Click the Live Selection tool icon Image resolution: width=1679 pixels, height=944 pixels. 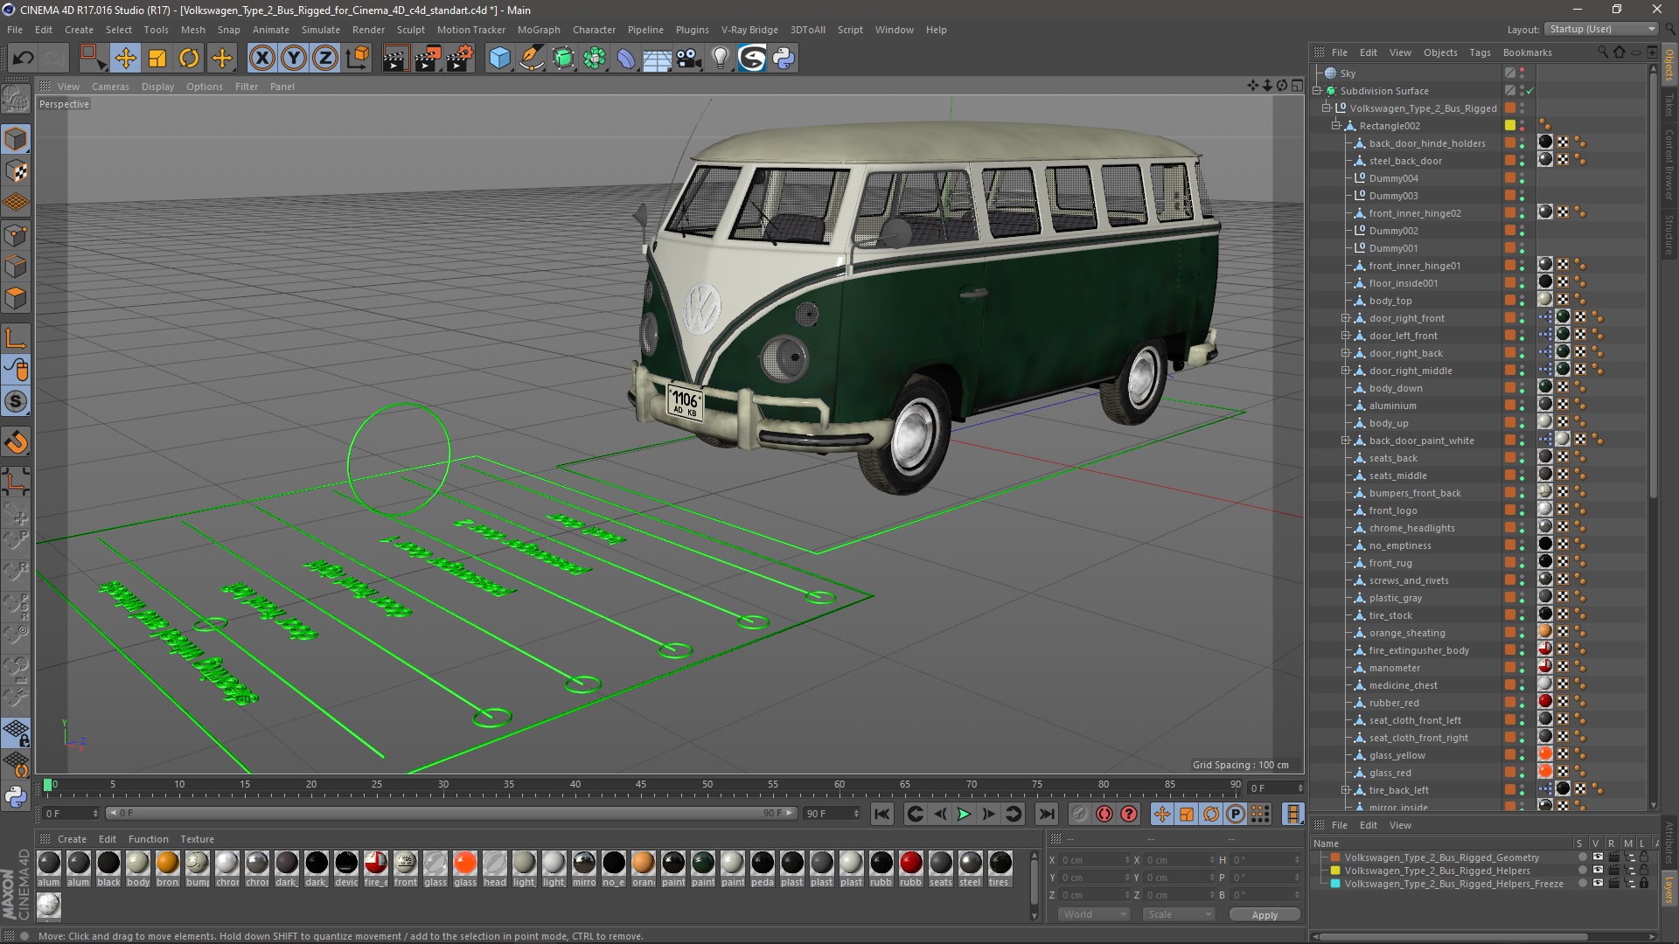(92, 59)
